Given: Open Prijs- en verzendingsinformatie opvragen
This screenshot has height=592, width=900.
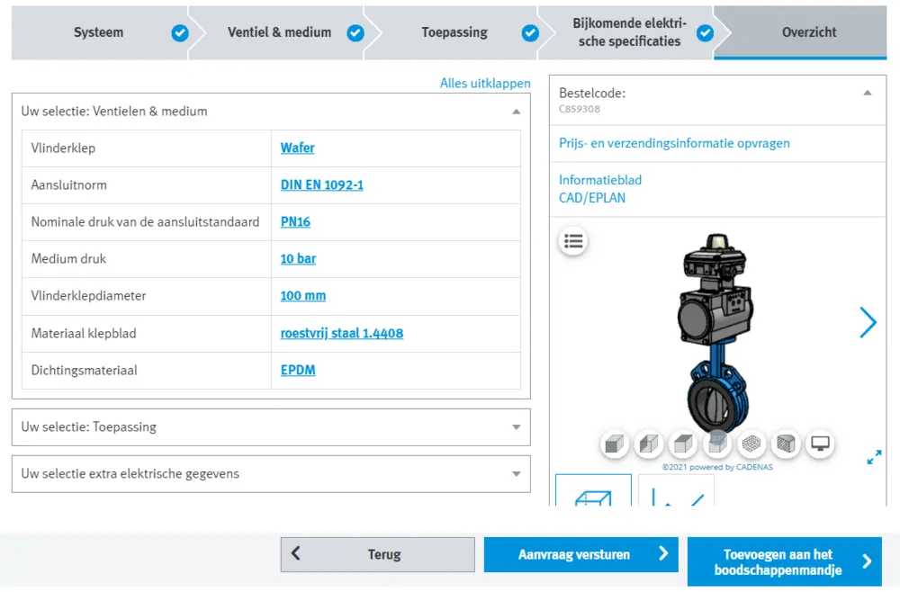Looking at the screenshot, I should 674,143.
